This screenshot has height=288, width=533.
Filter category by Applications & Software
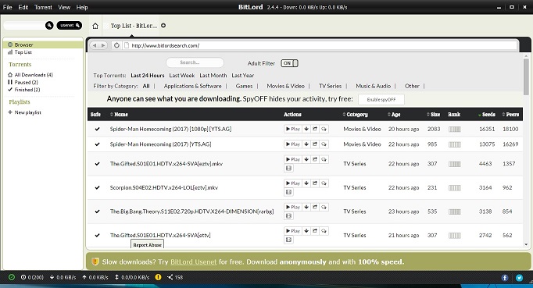[192, 86]
